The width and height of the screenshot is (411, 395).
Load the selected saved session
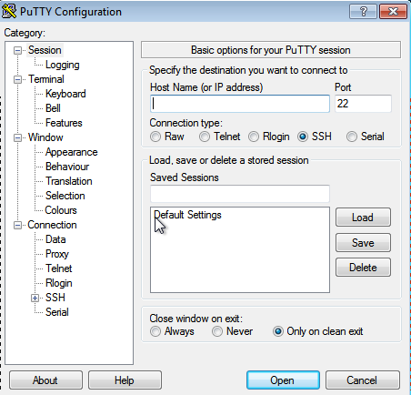tap(363, 218)
